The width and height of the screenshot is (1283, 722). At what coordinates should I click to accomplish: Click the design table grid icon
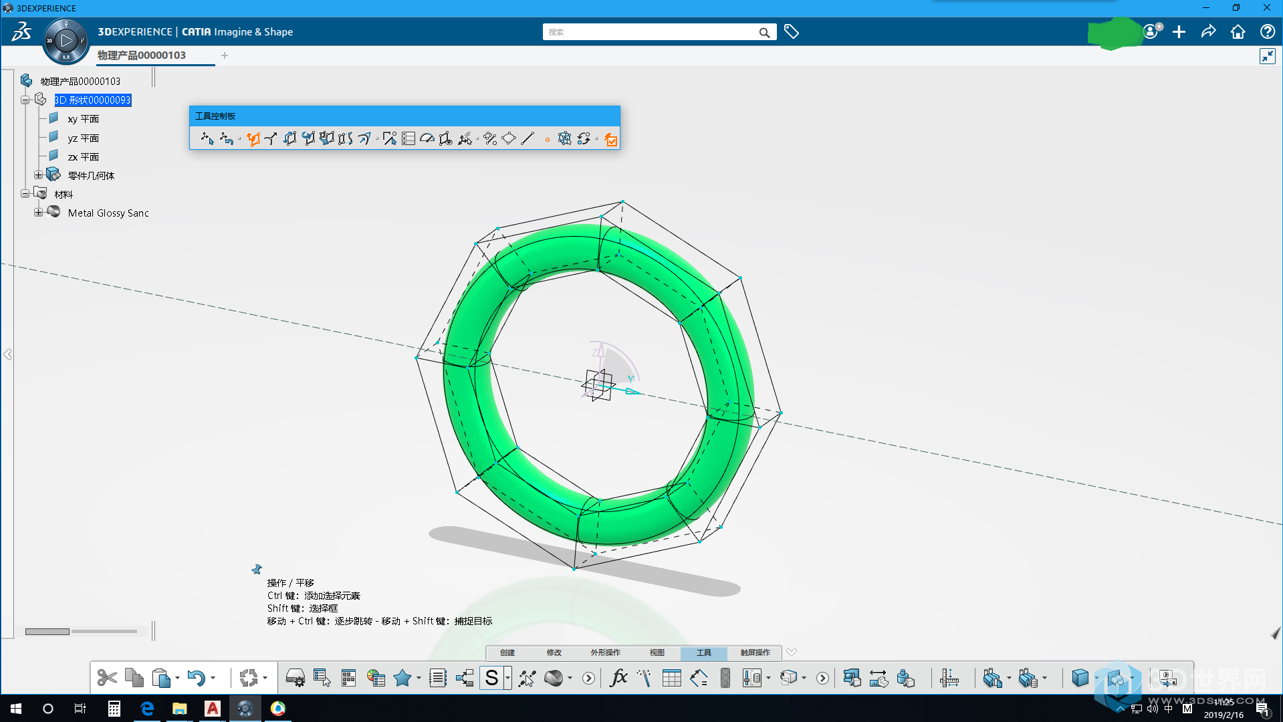[x=672, y=678]
